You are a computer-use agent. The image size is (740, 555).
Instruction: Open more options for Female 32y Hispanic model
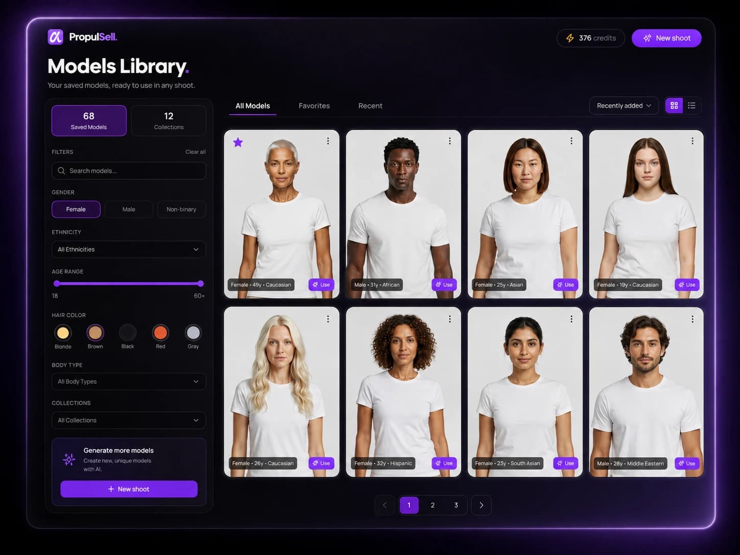[450, 319]
